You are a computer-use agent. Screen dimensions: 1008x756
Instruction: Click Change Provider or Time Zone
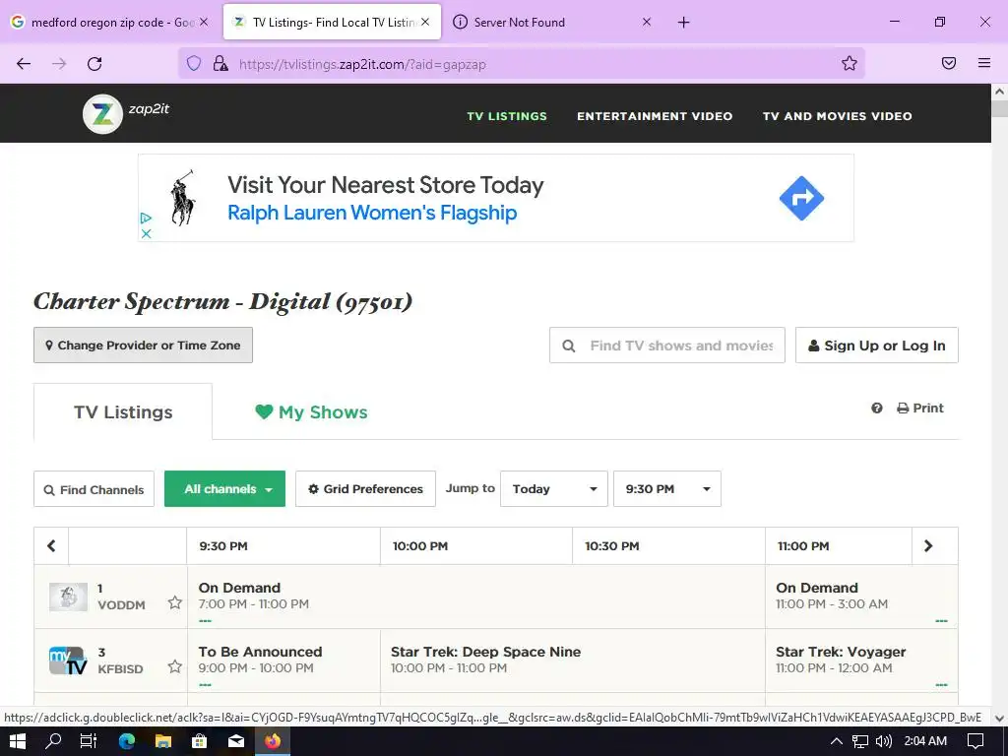pyautogui.click(x=143, y=346)
